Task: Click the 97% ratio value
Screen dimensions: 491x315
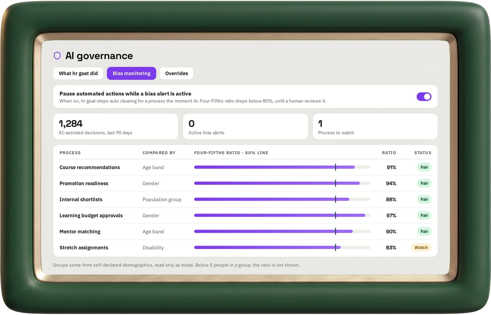Action: [x=391, y=216]
